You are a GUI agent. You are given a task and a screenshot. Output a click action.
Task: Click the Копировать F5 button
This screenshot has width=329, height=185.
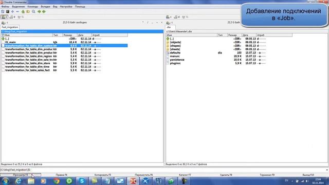(103, 175)
